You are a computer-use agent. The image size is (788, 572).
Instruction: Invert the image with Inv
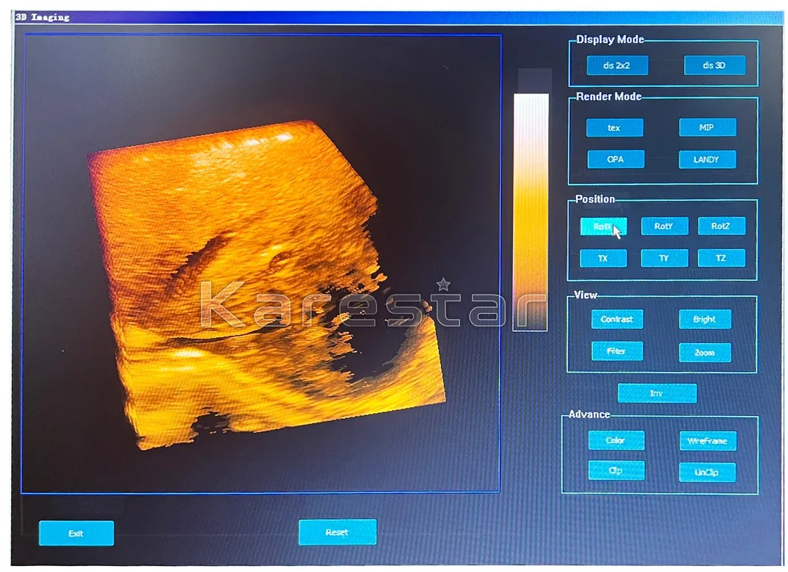(x=656, y=393)
